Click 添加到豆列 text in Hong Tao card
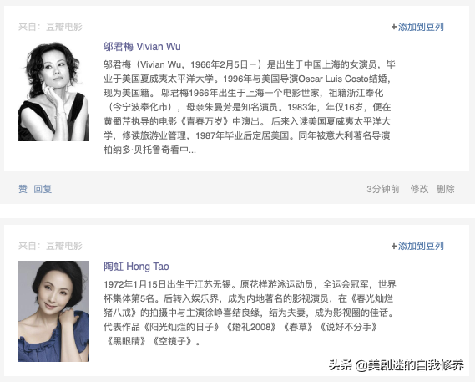Image resolution: width=475 pixels, height=382 pixels. pyautogui.click(x=421, y=246)
